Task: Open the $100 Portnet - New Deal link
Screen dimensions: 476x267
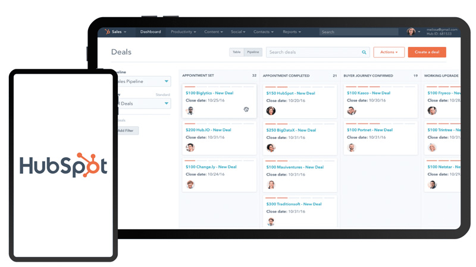Action: [369, 130]
